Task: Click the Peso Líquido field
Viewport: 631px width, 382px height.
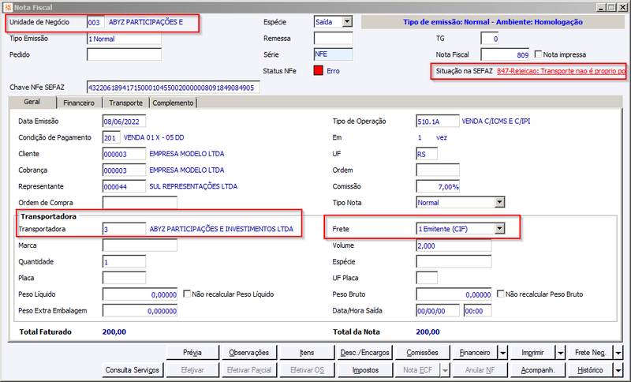Action: pos(140,294)
